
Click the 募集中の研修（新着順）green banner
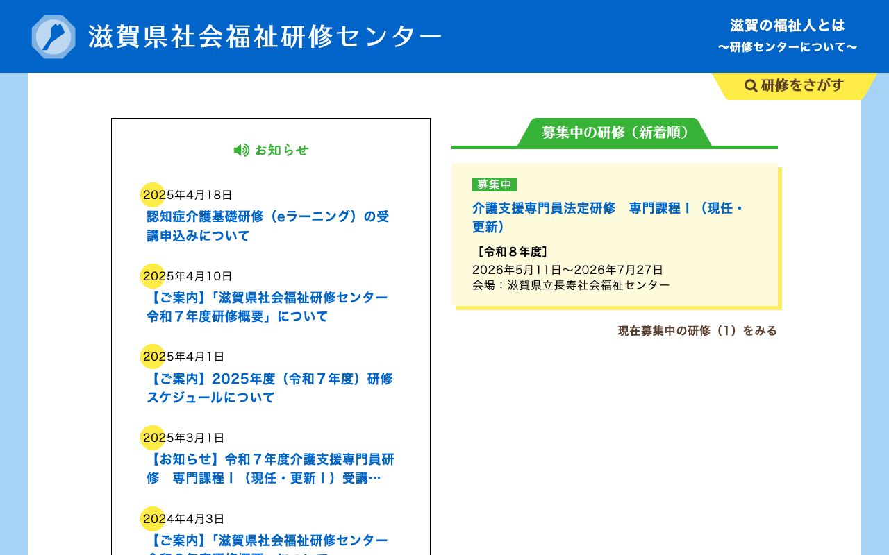click(x=614, y=133)
